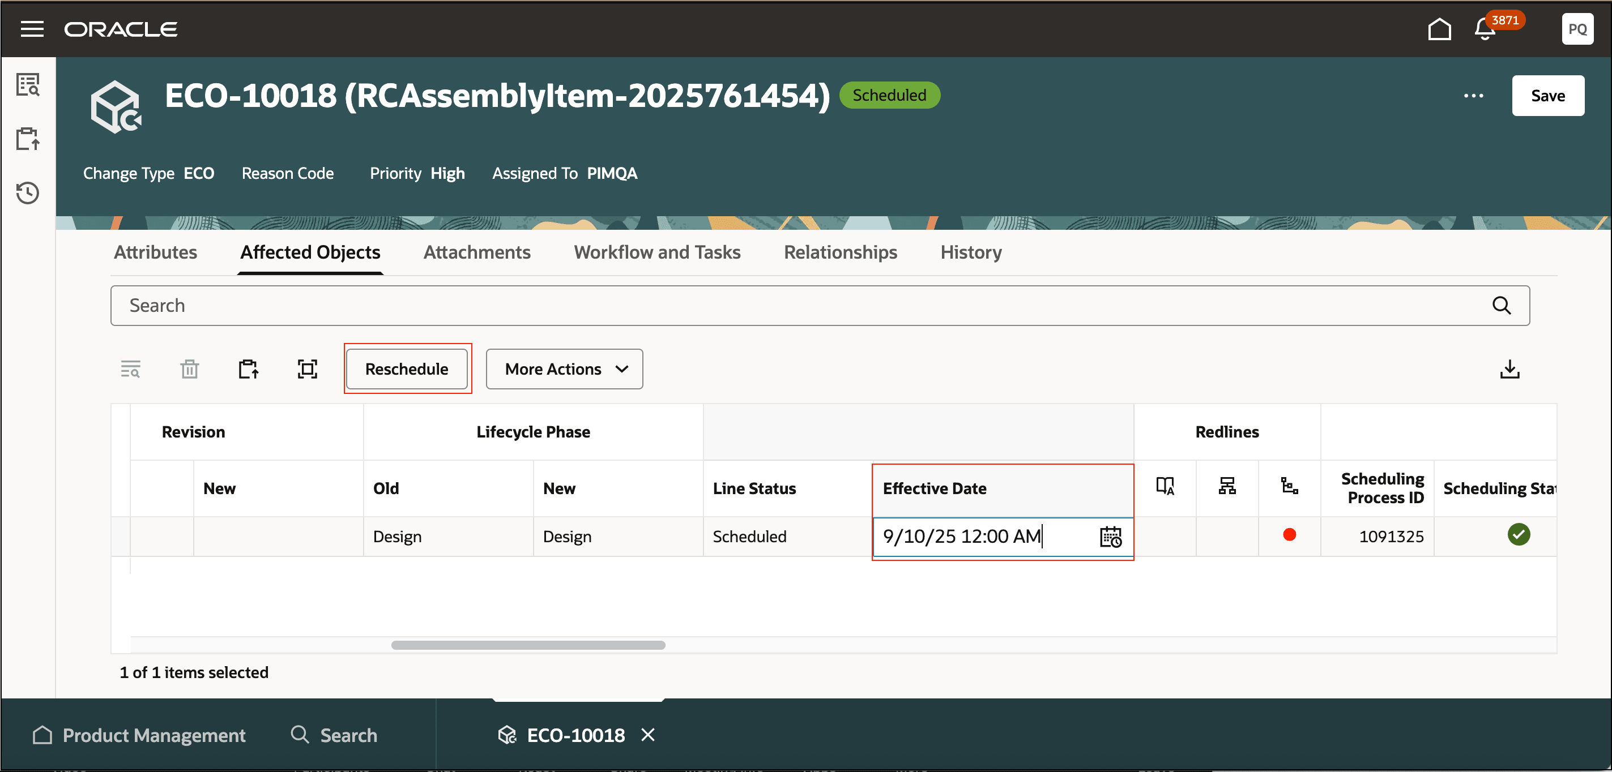Open the notifications bell
Screen dimensions: 1612x772
(x=1485, y=29)
